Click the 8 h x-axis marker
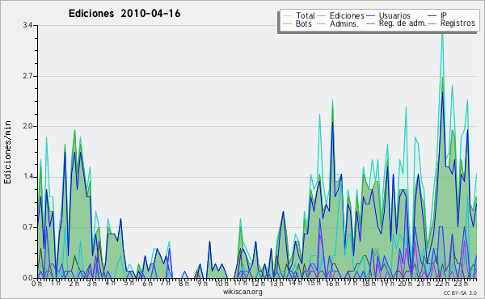The width and height of the screenshot is (485, 299). pos(183,284)
